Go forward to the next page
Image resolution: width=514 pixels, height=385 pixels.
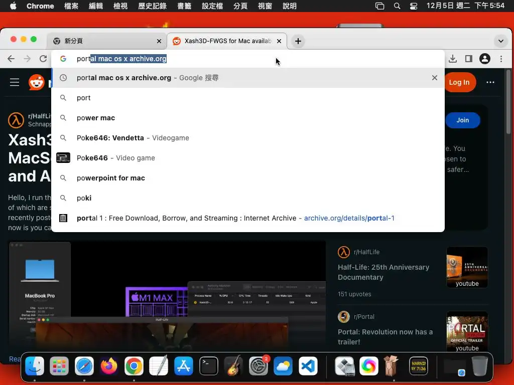[x=27, y=59]
